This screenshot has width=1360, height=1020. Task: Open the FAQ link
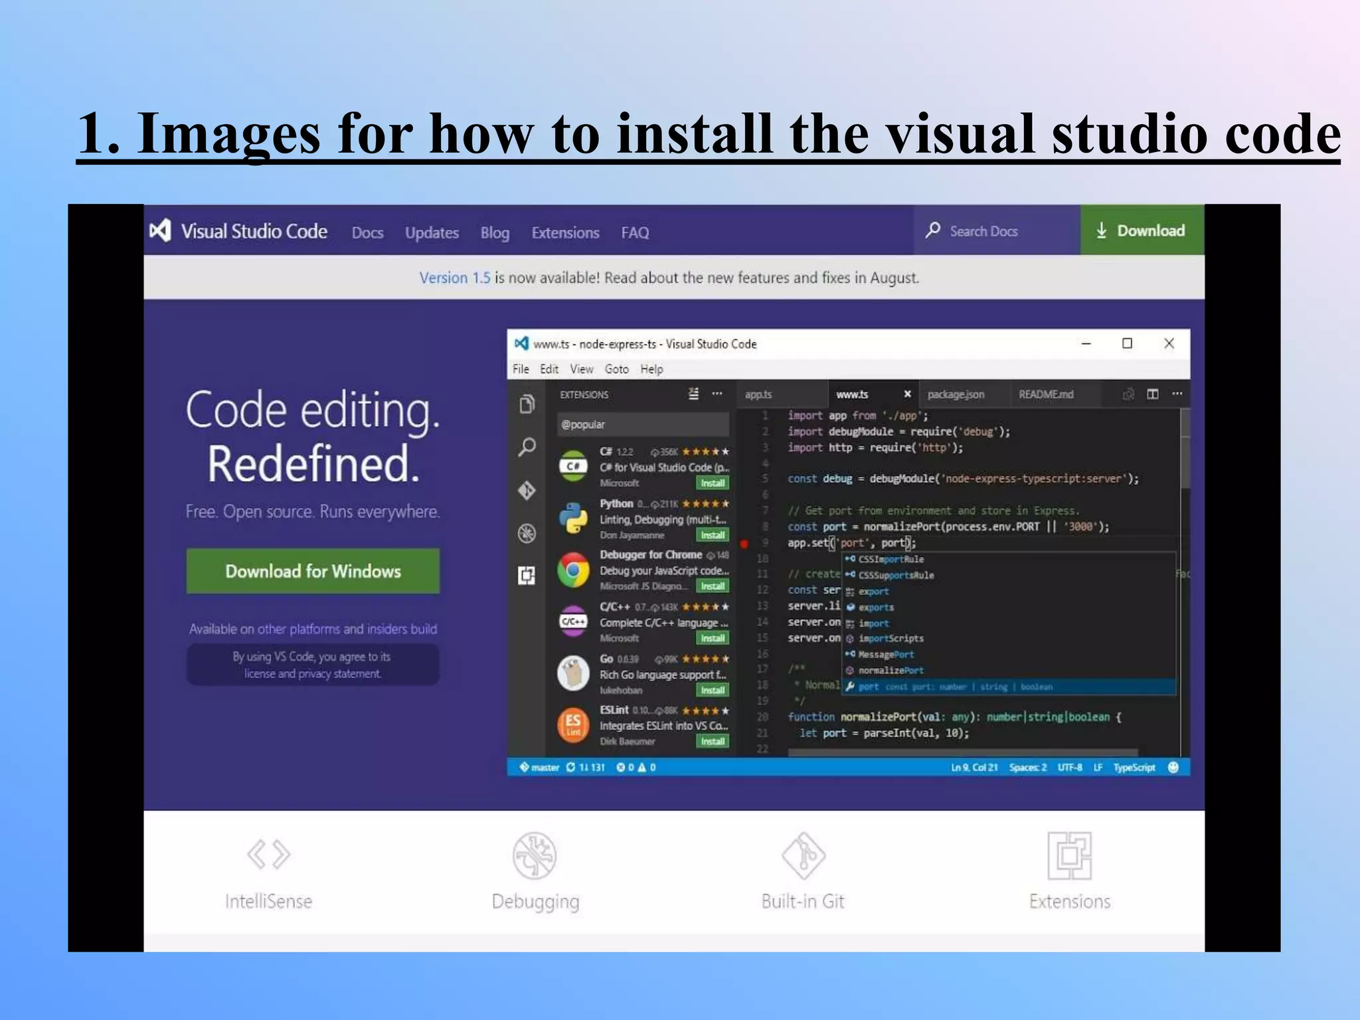click(x=635, y=232)
